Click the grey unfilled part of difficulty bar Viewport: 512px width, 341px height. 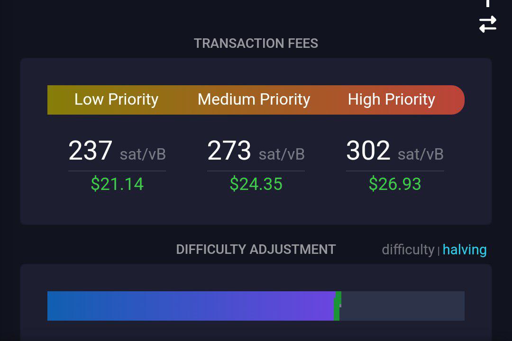(402, 306)
